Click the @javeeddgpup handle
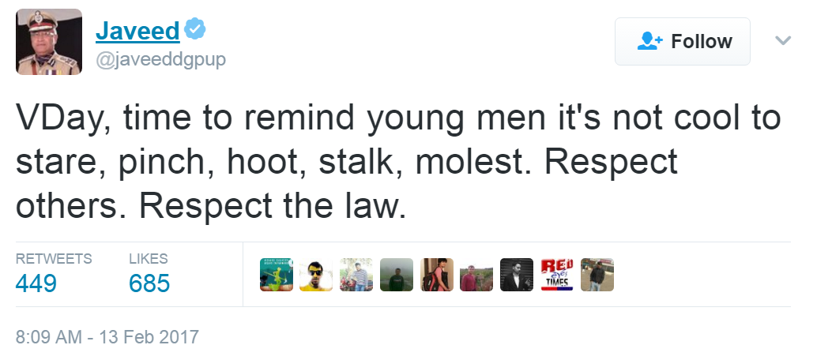832x360 pixels. [160, 60]
